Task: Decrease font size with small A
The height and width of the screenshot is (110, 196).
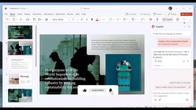Action: pyautogui.click(x=87, y=20)
